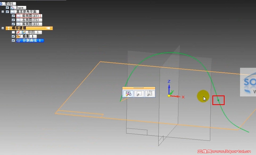Image resolution: width=256 pixels, height=155 pixels.
Task: Check the 草图 1 visibility checkbox
Action: pyautogui.click(x=13, y=32)
